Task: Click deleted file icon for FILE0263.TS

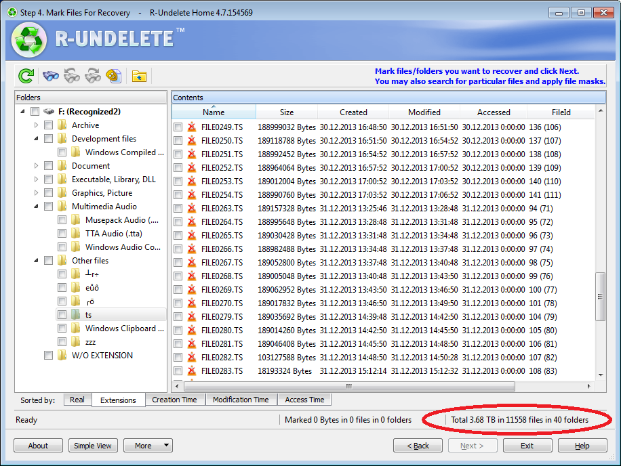Action: 192,209
